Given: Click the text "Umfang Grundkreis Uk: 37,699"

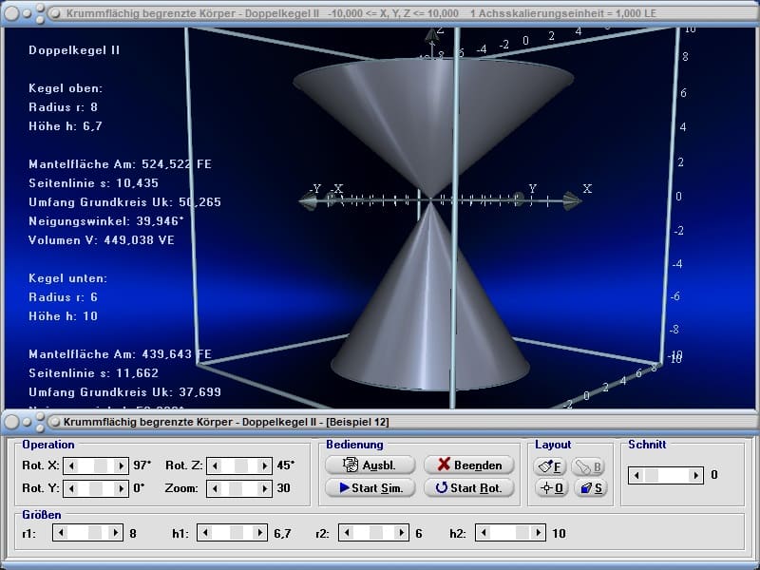Looking at the screenshot, I should pyautogui.click(x=124, y=392).
